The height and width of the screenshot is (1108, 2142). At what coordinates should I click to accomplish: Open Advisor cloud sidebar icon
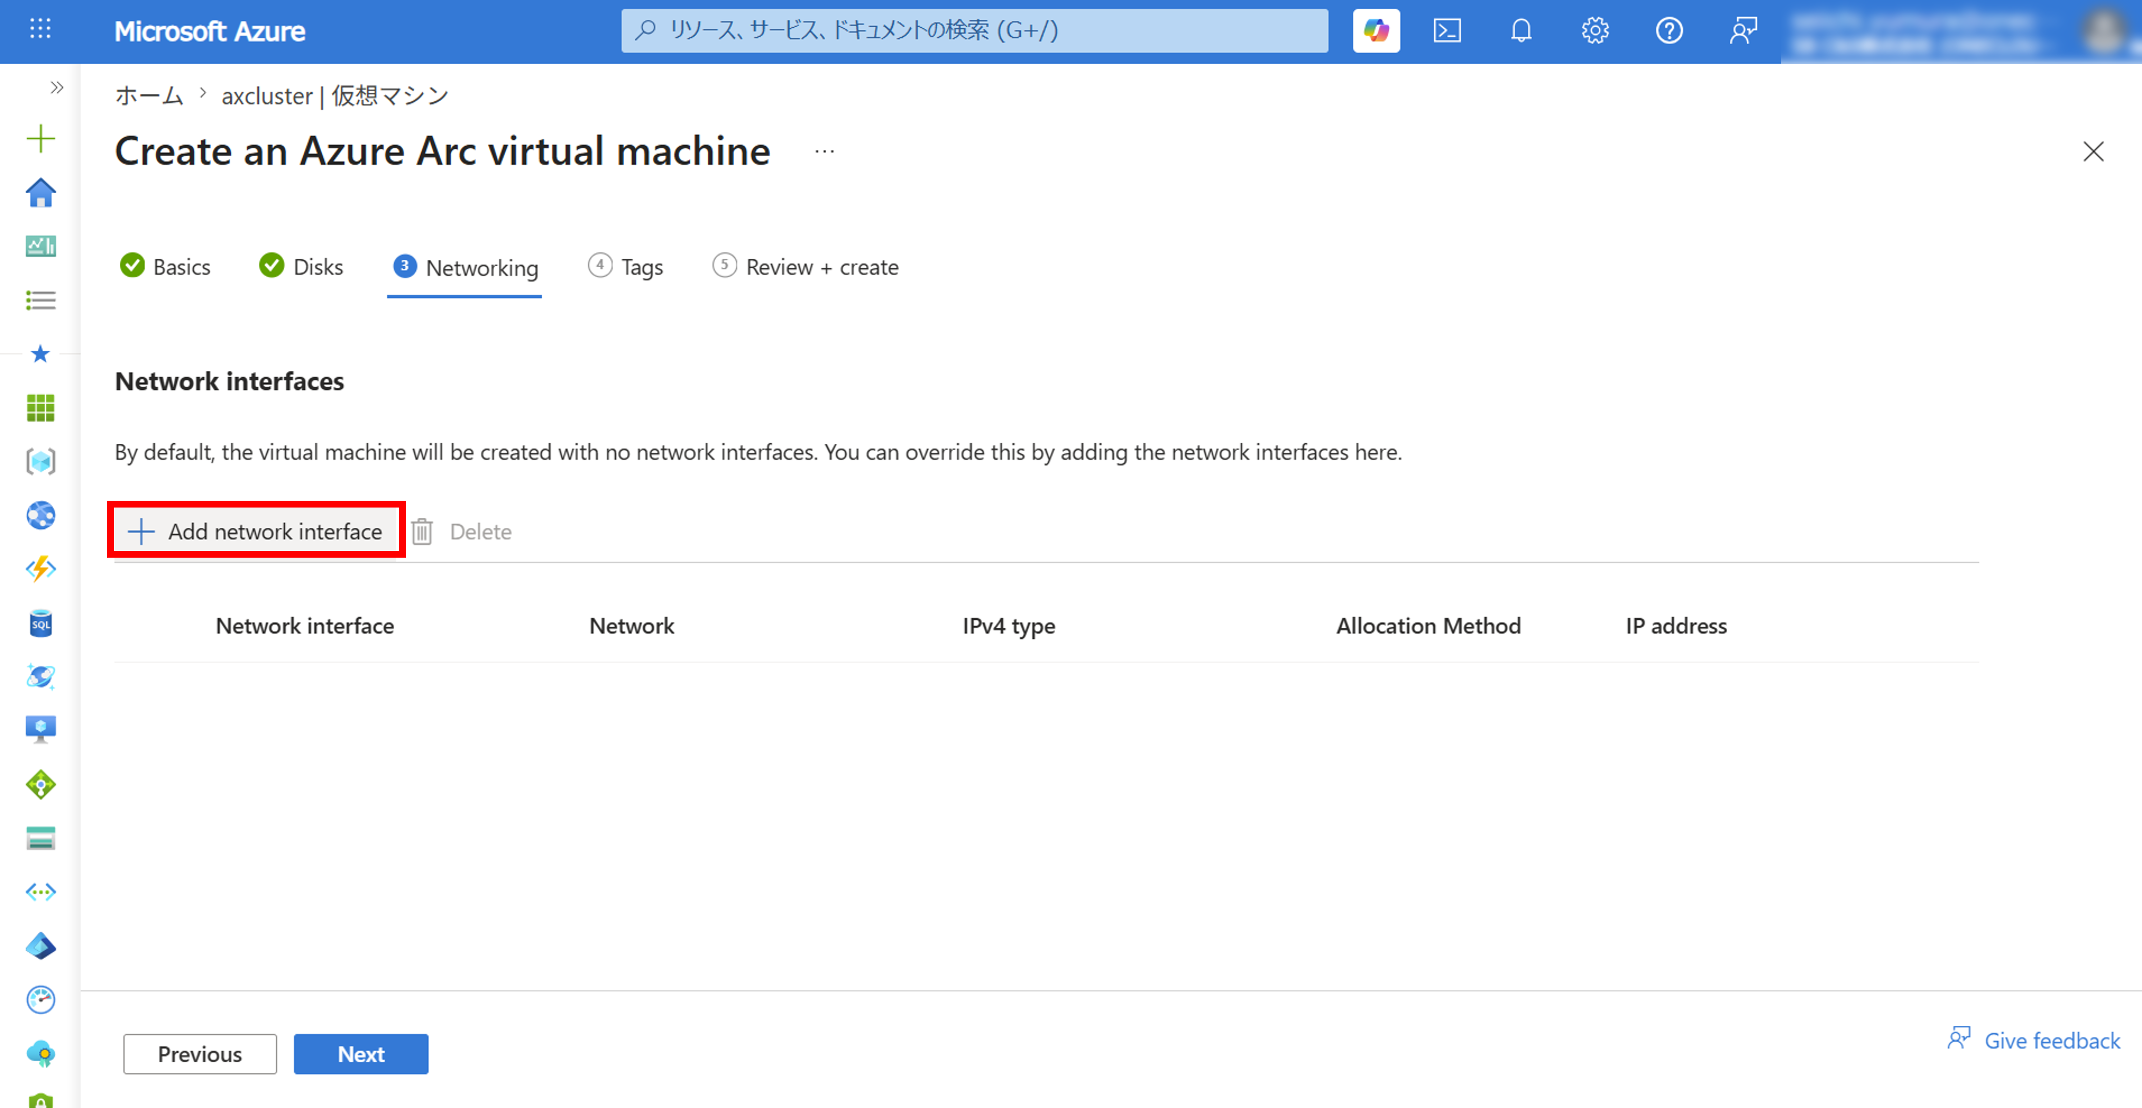click(x=40, y=1054)
